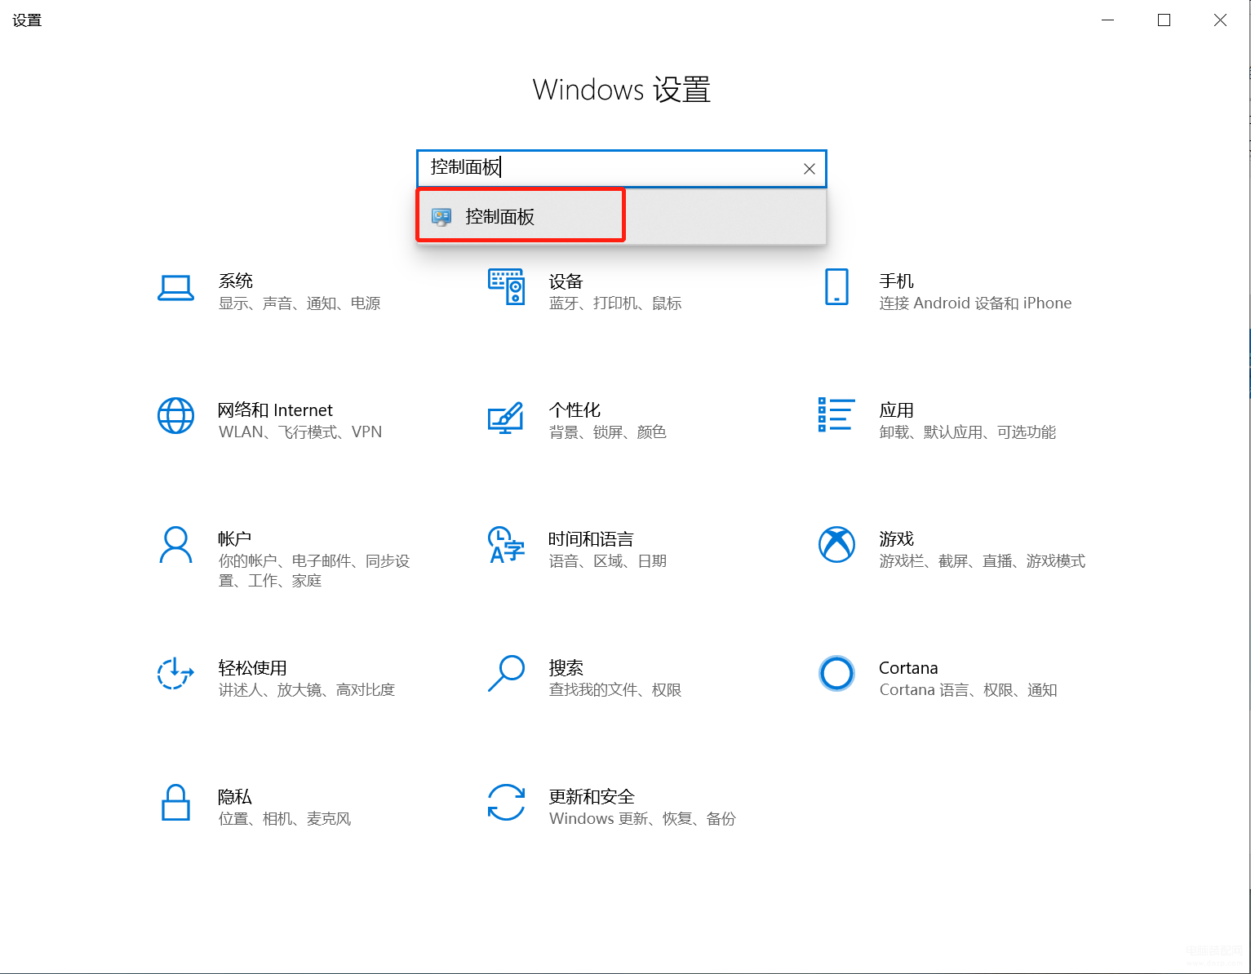1251x974 pixels.
Task: Select the 控制面板 search suggestion
Action: coord(621,216)
